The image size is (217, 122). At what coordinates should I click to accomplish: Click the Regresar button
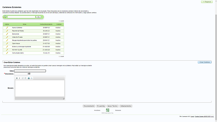(207, 2)
